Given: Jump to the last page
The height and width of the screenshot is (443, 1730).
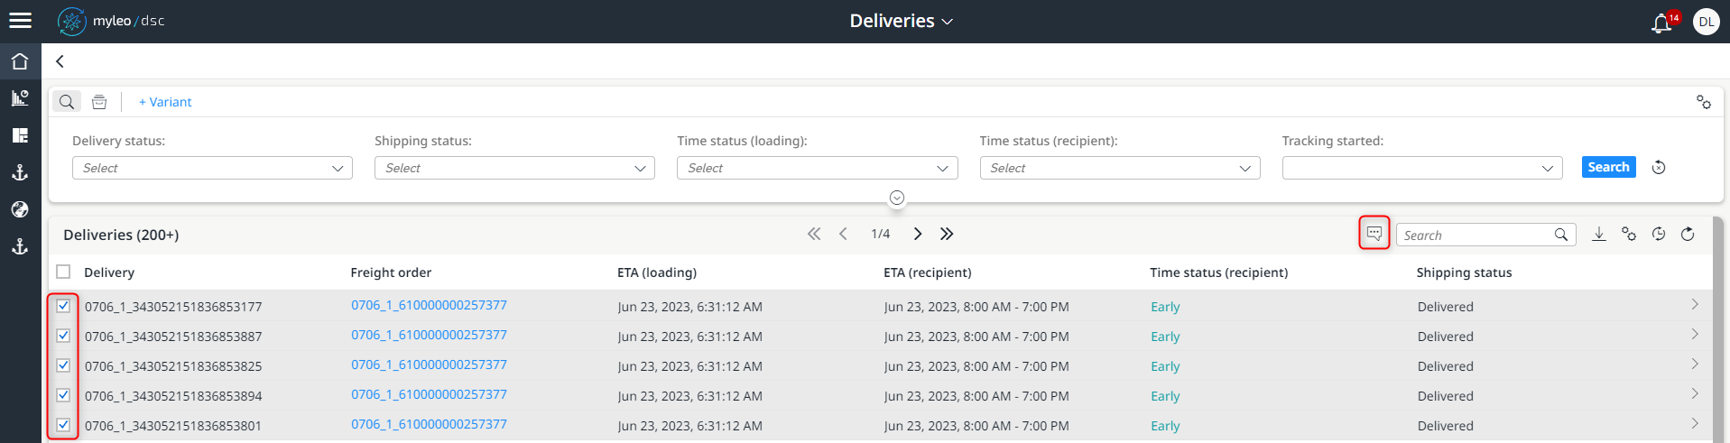Looking at the screenshot, I should pyautogui.click(x=947, y=234).
